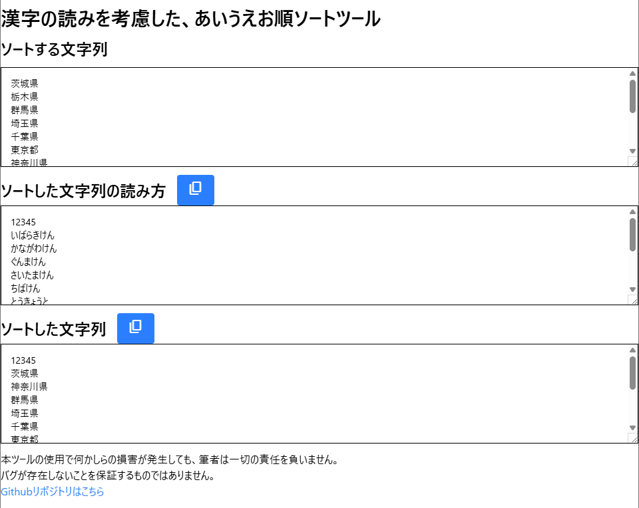Copy the sorted readings list

point(195,190)
